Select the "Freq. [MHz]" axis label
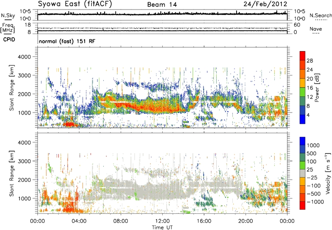 pos(7,28)
